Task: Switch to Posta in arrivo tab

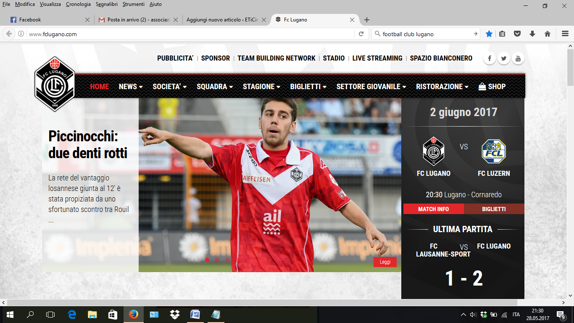Action: pyautogui.click(x=138, y=20)
